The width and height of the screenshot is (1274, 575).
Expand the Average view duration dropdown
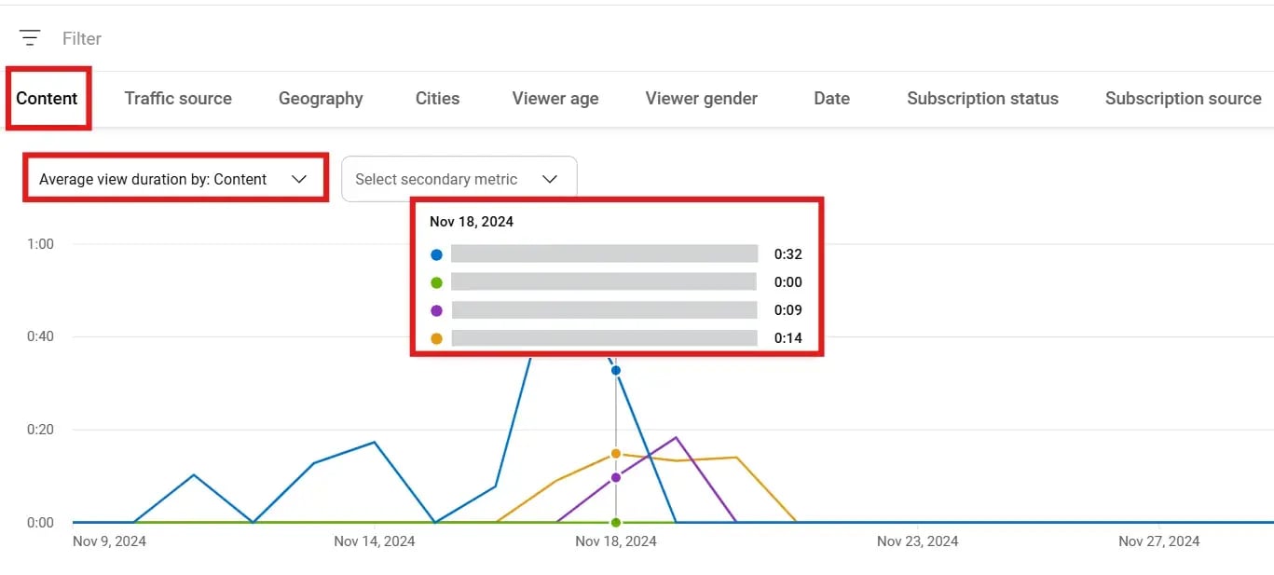click(x=175, y=179)
